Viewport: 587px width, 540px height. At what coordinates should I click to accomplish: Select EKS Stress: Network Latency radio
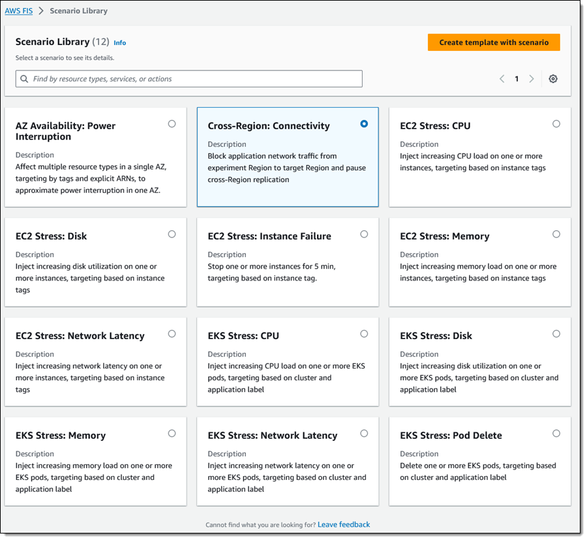click(x=364, y=433)
